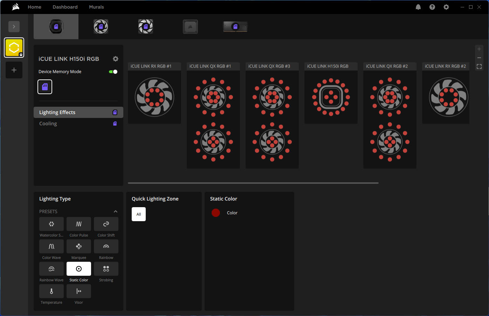Click the Color label beside swatch
The height and width of the screenshot is (316, 489).
click(232, 213)
